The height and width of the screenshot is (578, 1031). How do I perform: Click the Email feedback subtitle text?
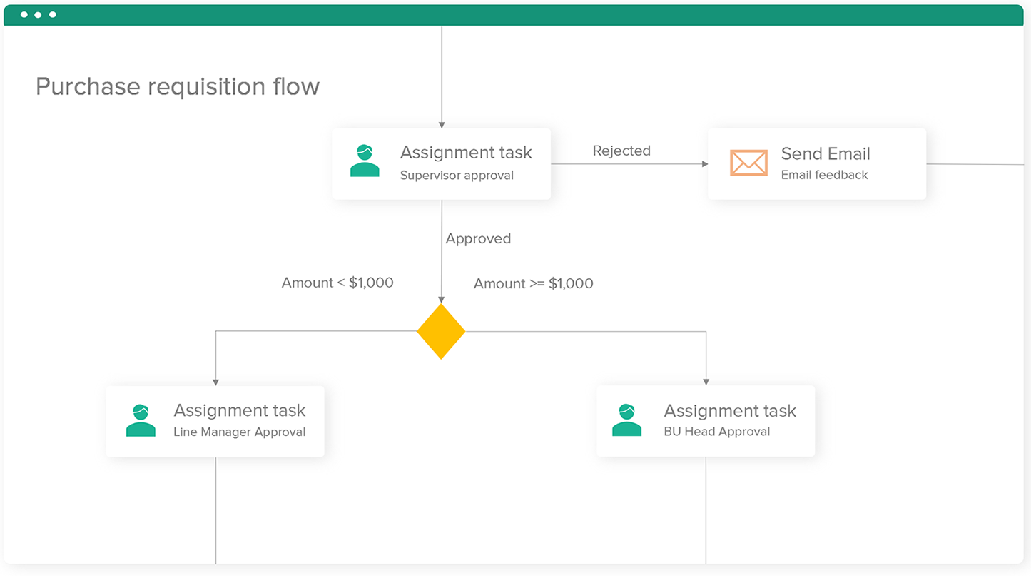(x=824, y=175)
